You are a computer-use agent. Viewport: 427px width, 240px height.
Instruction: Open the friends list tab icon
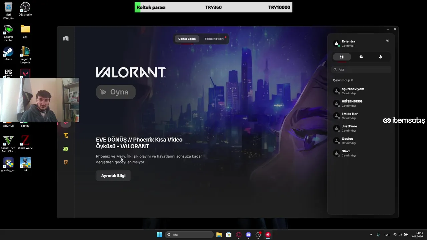point(342,57)
